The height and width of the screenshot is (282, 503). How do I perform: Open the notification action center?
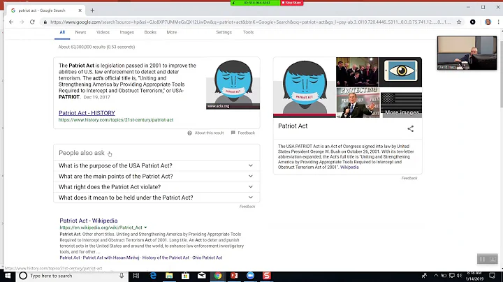(492, 276)
